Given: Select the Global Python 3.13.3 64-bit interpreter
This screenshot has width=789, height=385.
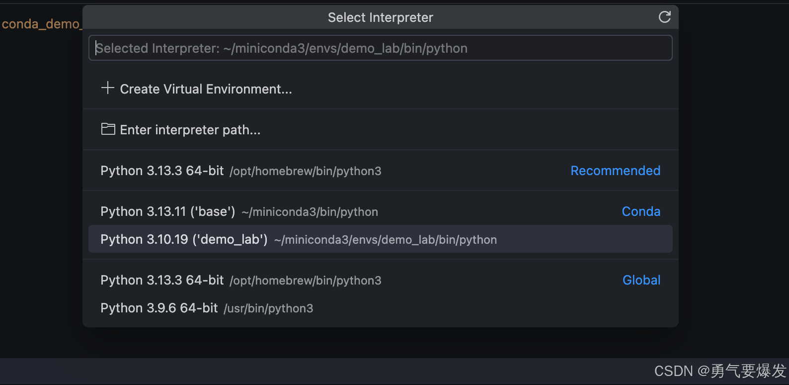Looking at the screenshot, I should 380,280.
